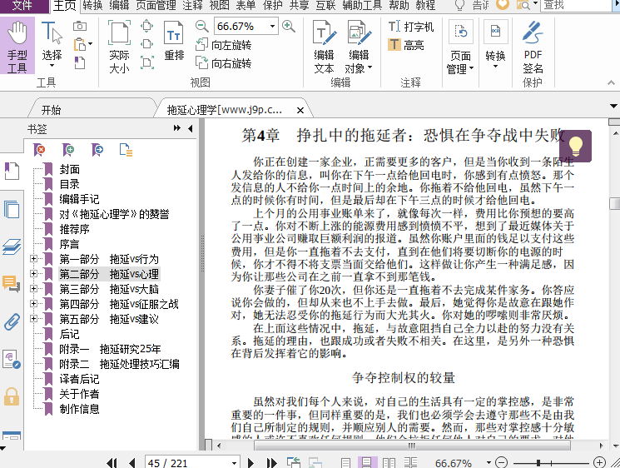Image resolution: width=620 pixels, height=468 pixels.
Task: Close the 拖延心理学 document tab
Action: point(300,111)
